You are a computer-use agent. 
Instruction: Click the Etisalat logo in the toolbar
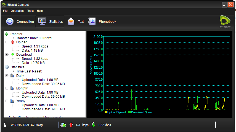click(x=225, y=22)
